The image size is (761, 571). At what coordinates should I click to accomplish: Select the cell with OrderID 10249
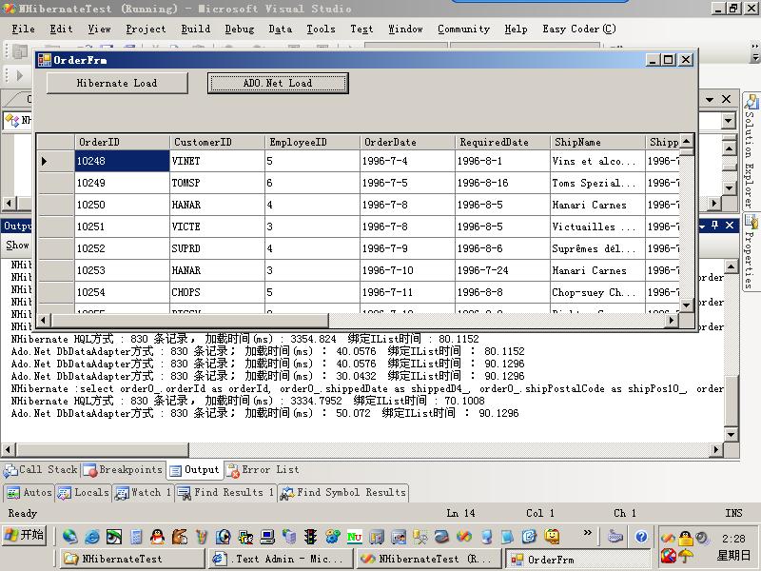coord(122,183)
